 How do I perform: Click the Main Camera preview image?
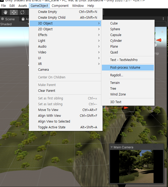[136, 166]
